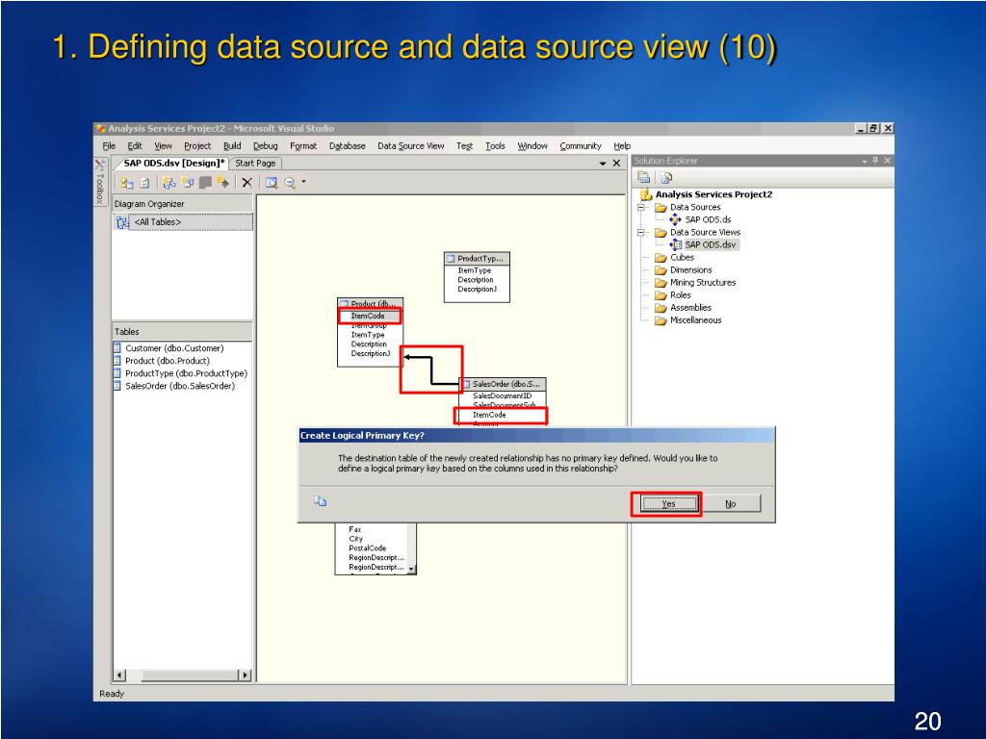
Task: Collapse the Data Source Views tree node
Action: tap(641, 233)
